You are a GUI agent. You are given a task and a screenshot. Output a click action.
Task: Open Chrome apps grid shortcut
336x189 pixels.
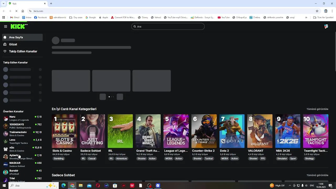(x=3, y=18)
